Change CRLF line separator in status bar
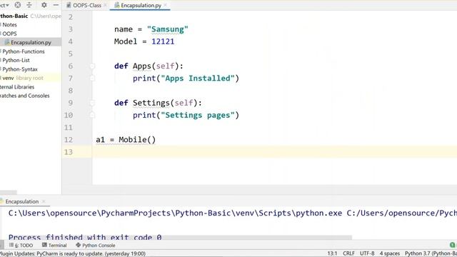 (x=348, y=253)
